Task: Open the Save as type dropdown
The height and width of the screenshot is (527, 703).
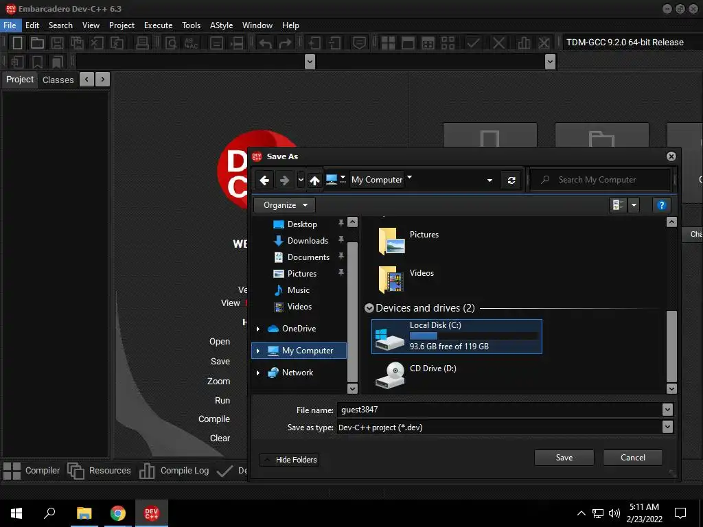Action: click(667, 427)
